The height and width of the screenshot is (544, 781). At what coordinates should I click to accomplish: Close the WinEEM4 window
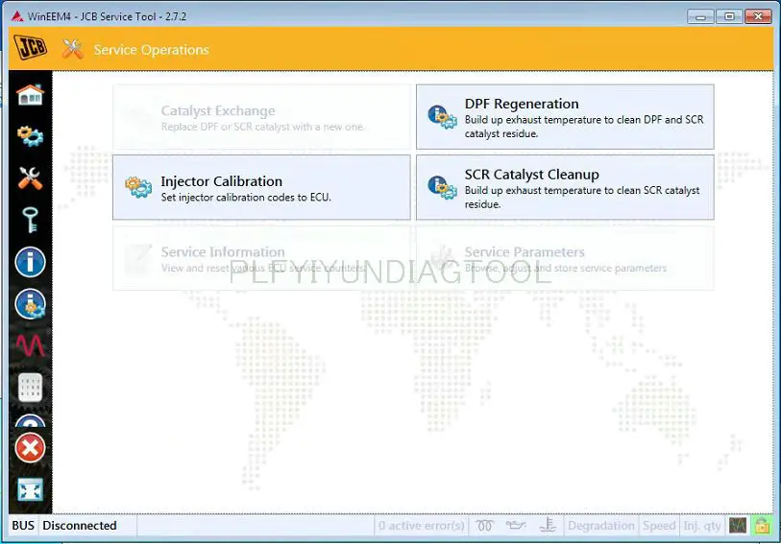(758, 16)
